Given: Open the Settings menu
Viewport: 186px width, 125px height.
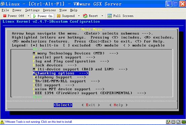Looking at the screenshot, I should [32, 10].
